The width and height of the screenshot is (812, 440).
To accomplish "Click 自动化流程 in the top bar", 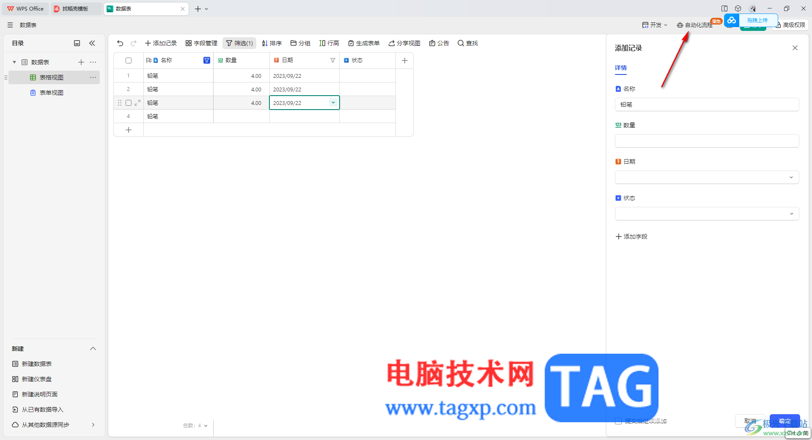I will click(x=695, y=25).
